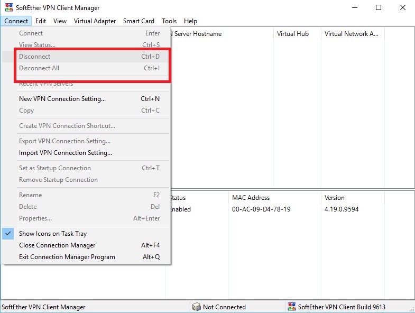Viewport: 415px width, 313px height.
Task: Click the Enabled status cell
Action: pyautogui.click(x=181, y=209)
